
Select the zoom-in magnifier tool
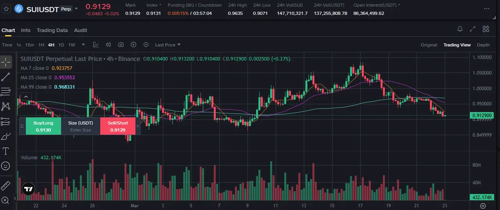tap(6, 200)
